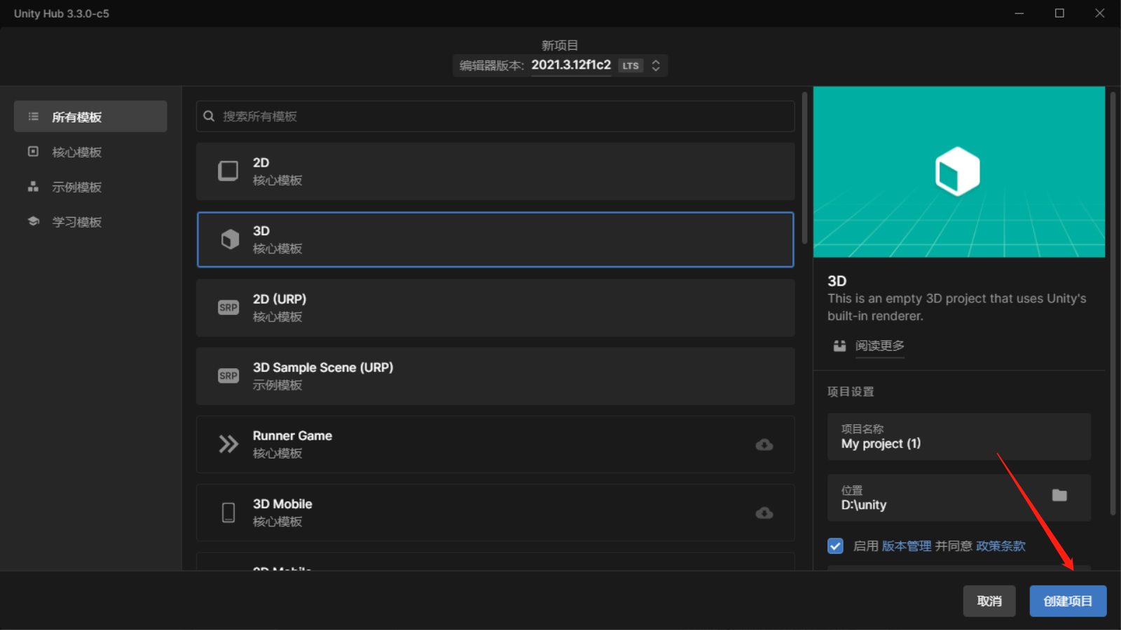The image size is (1121, 630).
Task: Browse location with the folder icon
Action: click(x=1059, y=496)
